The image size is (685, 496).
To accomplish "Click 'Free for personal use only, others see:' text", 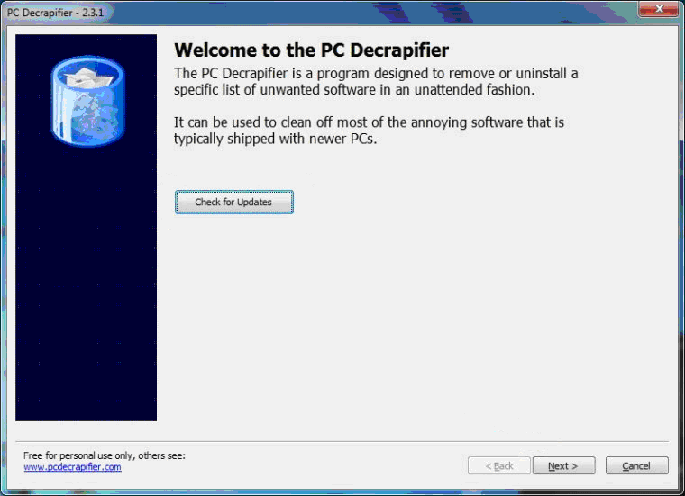I will pyautogui.click(x=105, y=455).
